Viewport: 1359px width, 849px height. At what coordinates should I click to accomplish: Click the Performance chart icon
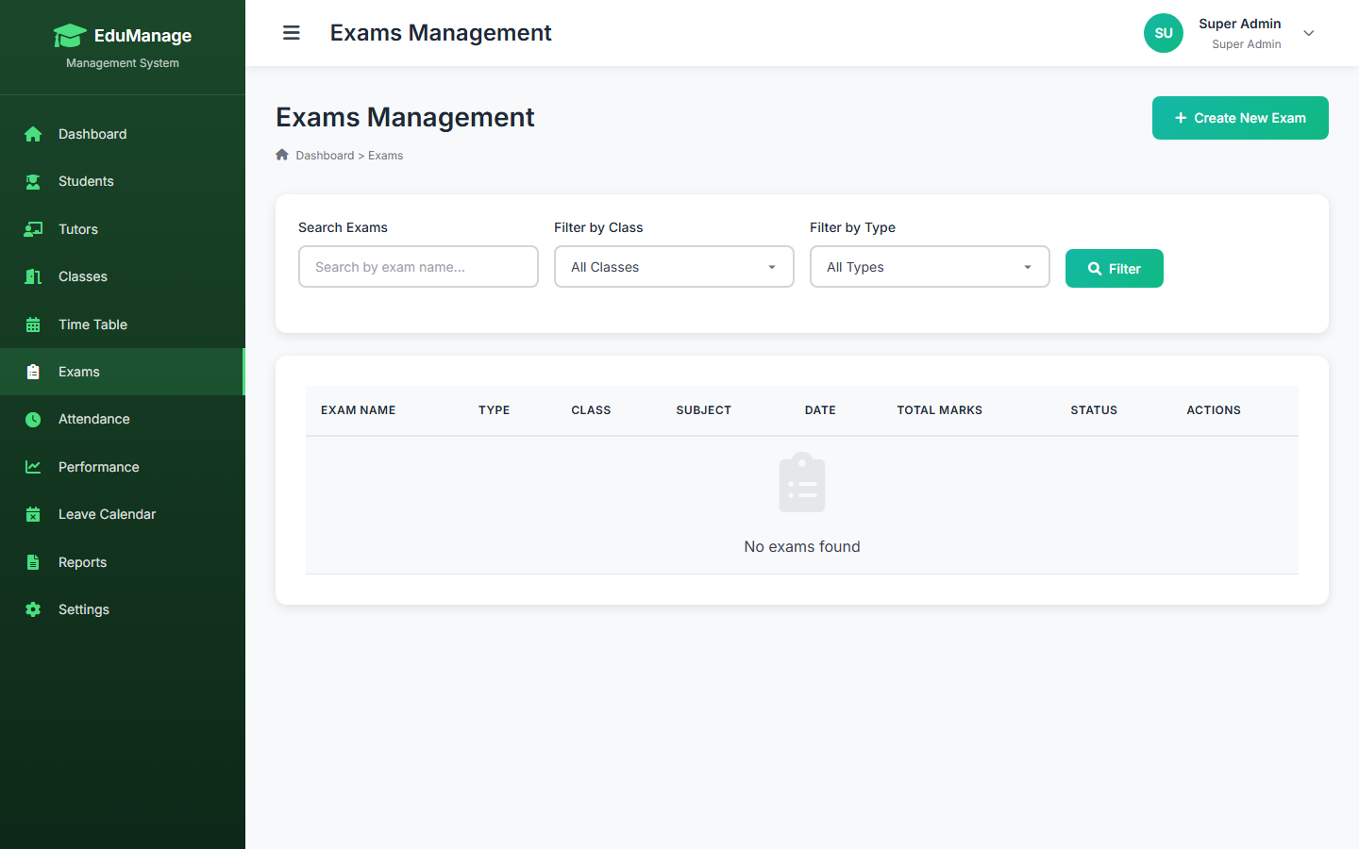point(33,467)
